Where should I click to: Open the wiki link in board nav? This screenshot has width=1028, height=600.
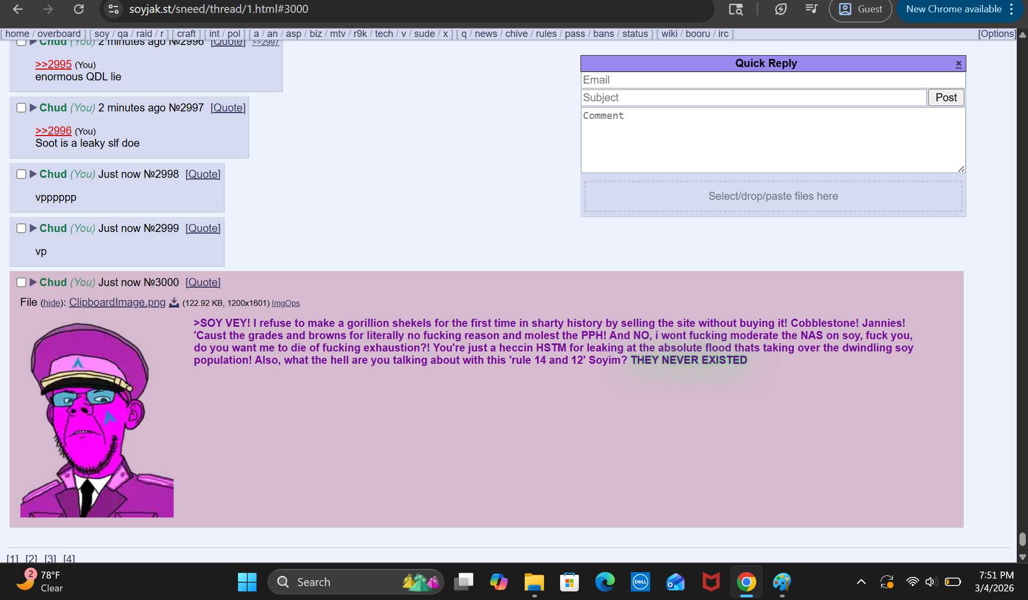669,34
